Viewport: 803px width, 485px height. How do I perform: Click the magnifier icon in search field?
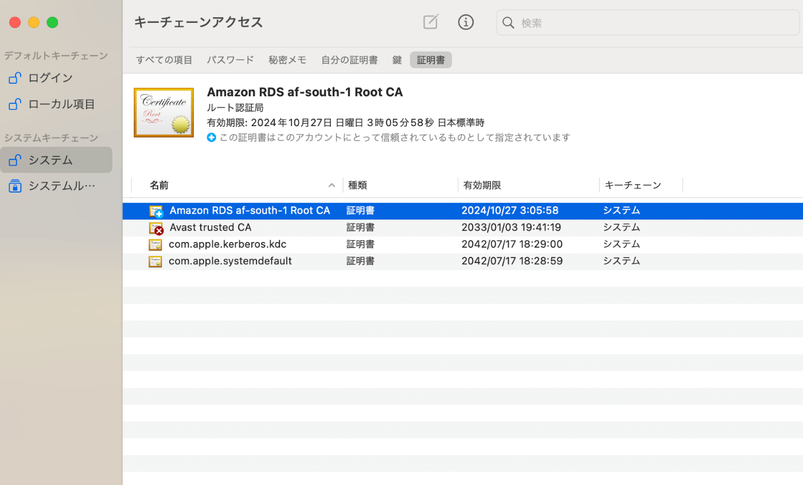[x=508, y=23]
